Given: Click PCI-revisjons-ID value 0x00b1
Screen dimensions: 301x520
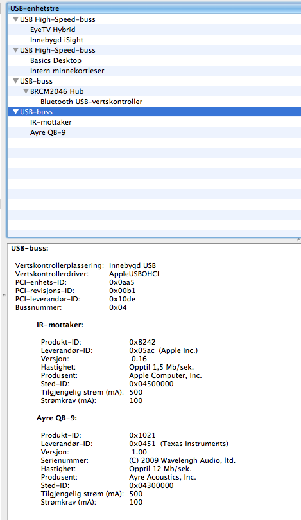Looking at the screenshot, I should [122, 291].
